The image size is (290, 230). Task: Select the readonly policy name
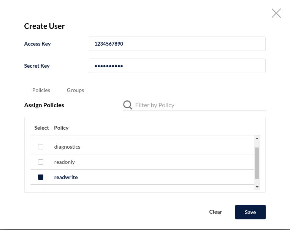(x=64, y=162)
